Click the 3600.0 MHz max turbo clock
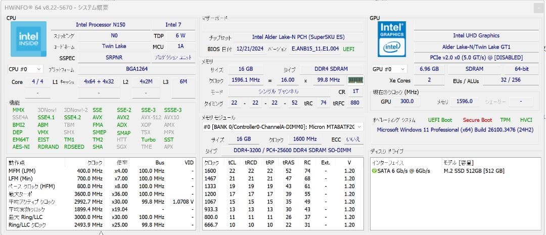 pos(88,194)
